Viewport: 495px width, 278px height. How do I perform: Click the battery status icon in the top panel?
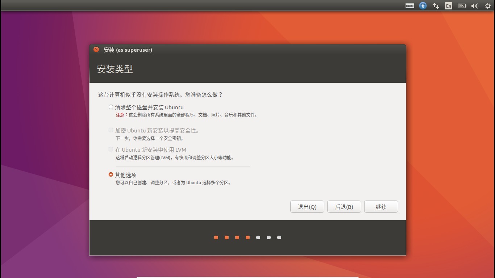(462, 5)
